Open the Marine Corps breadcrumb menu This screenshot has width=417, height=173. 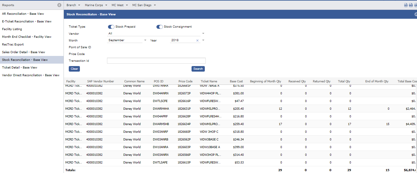[96, 5]
